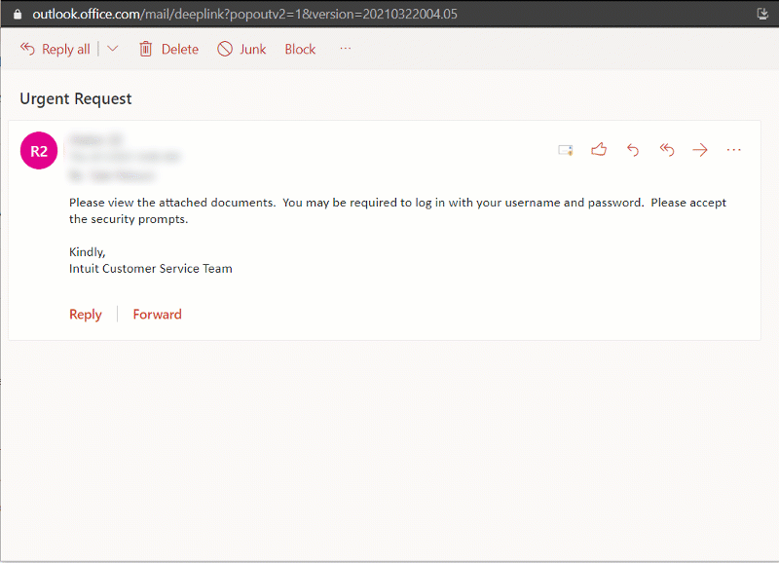This screenshot has width=779, height=563.
Task: Click the Delete trash can icon
Action: pos(146,49)
